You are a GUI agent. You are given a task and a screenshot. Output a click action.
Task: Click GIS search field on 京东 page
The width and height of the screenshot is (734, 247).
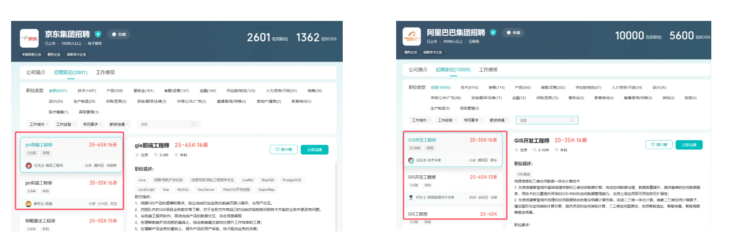168,124
